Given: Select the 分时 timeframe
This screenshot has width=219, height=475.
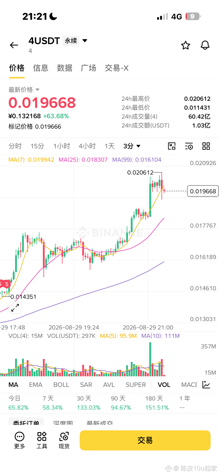Looking at the screenshot, I should point(15,146).
